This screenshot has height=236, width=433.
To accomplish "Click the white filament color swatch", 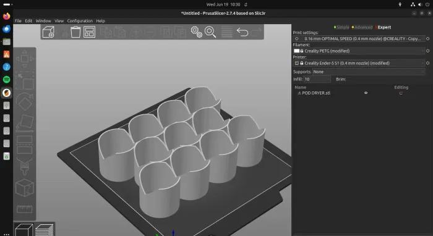I will tap(296, 51).
